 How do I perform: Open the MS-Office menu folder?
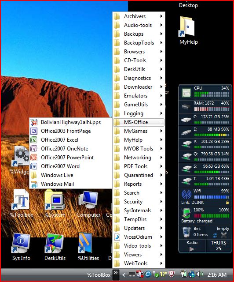click(x=139, y=122)
